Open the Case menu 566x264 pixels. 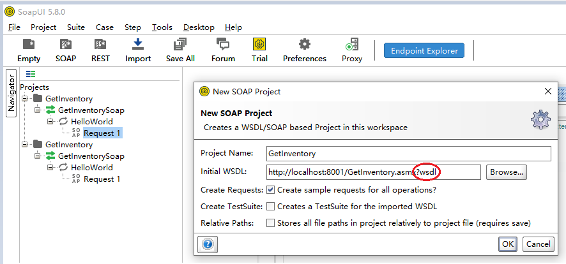tap(105, 27)
